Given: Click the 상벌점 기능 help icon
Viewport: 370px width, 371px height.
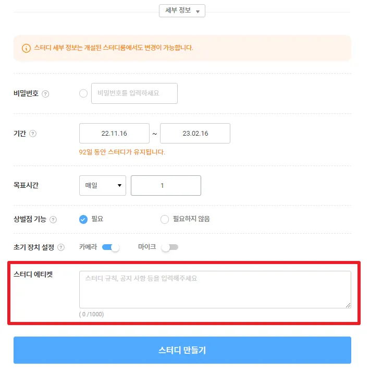Looking at the screenshot, I should tap(53, 220).
